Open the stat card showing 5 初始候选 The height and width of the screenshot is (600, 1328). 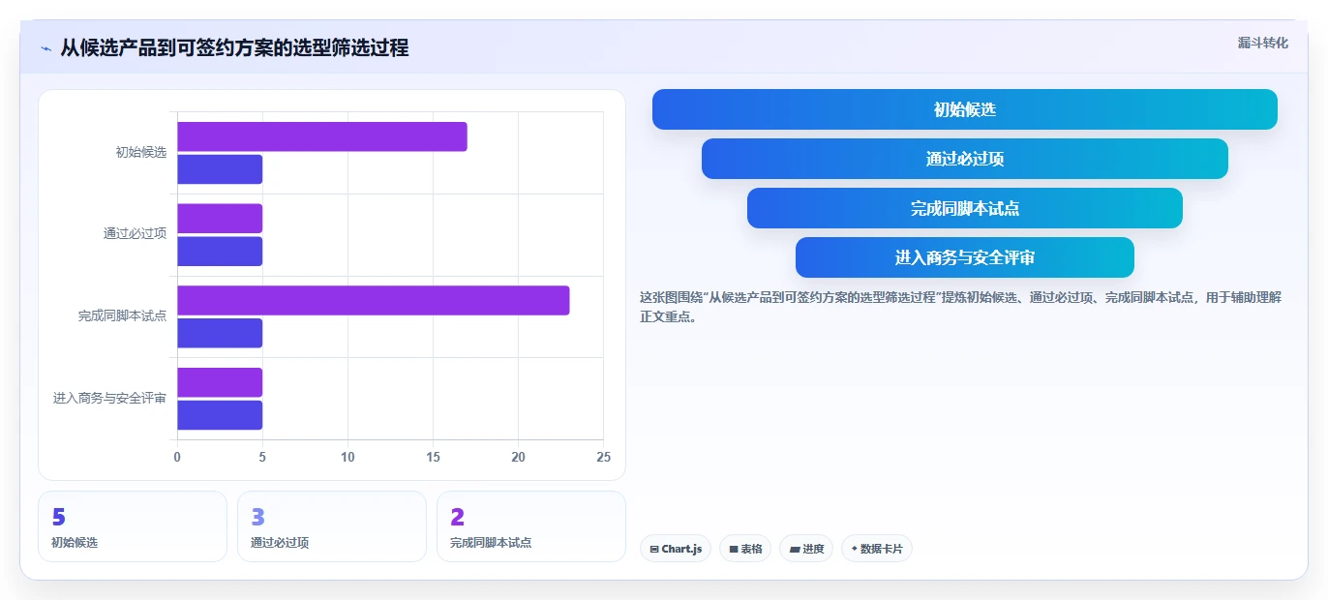point(133,526)
